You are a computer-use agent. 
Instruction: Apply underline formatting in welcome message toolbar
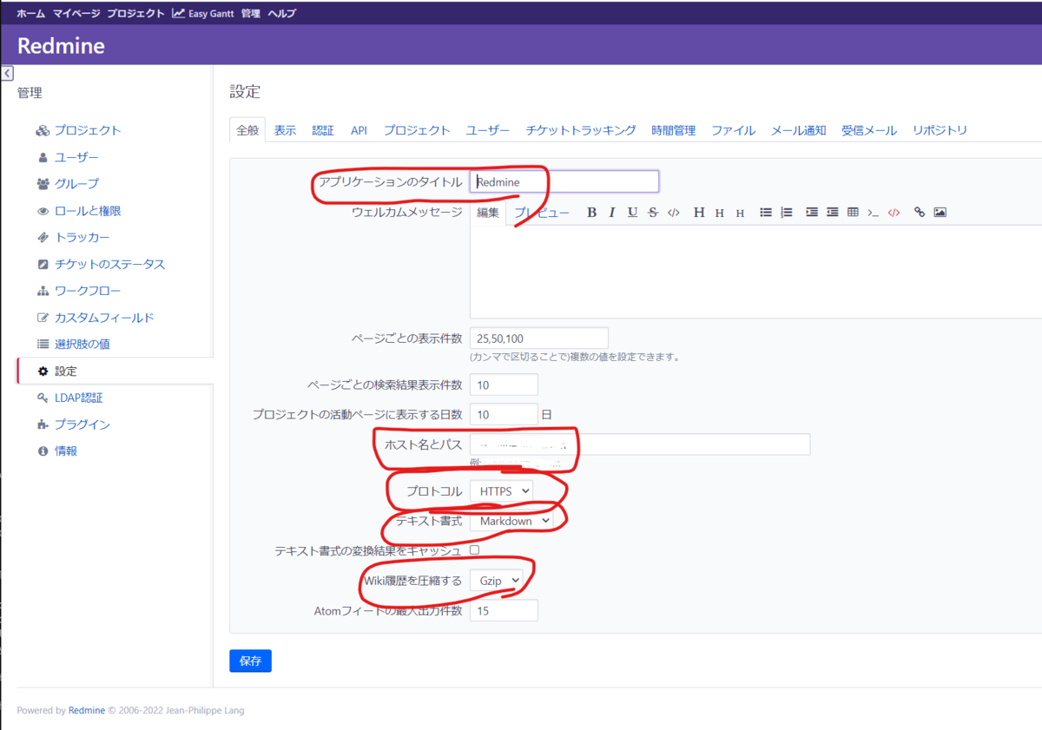tap(632, 213)
